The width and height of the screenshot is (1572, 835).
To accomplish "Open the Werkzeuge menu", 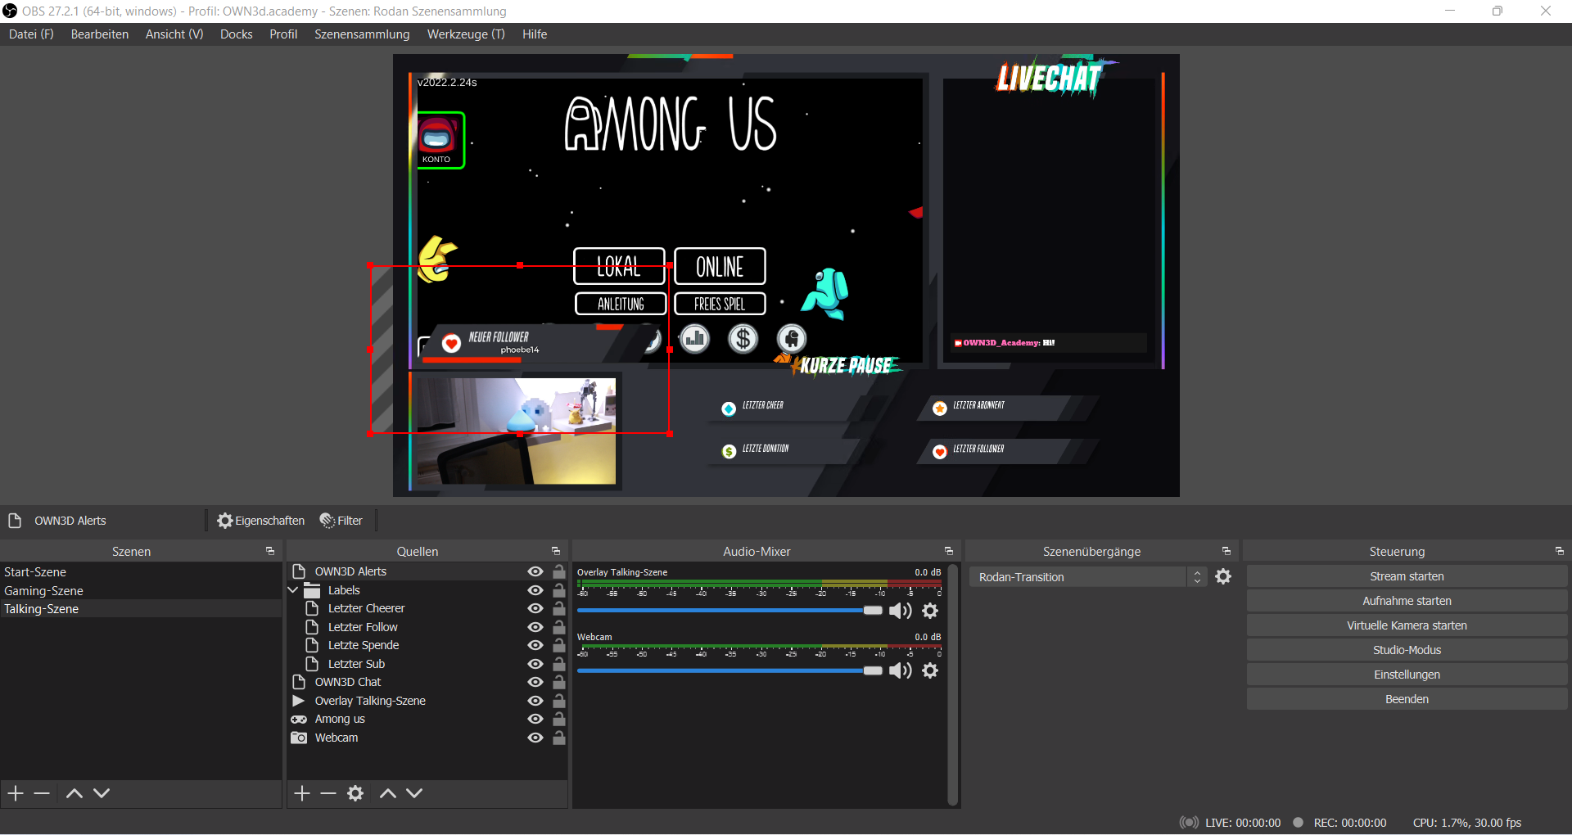I will click(x=466, y=34).
